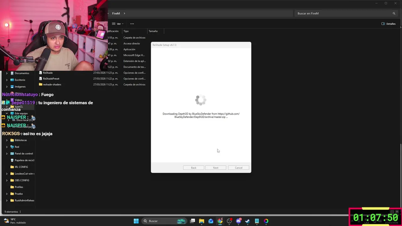Switch to Google Chrome in taskbar
Viewport: 402px width, 226px height.
[x=220, y=221]
